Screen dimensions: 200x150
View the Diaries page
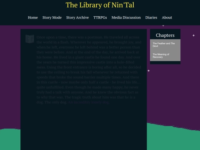[x=151, y=18]
